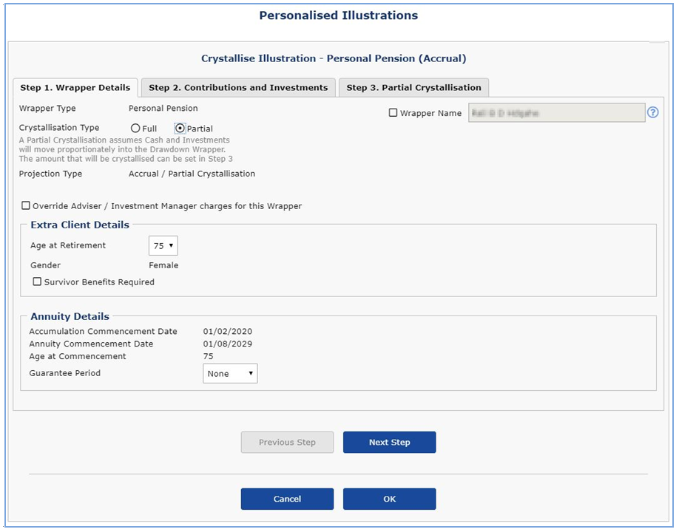Cancel the illustration dialog
Screen dimensions: 679x532
[x=287, y=499]
